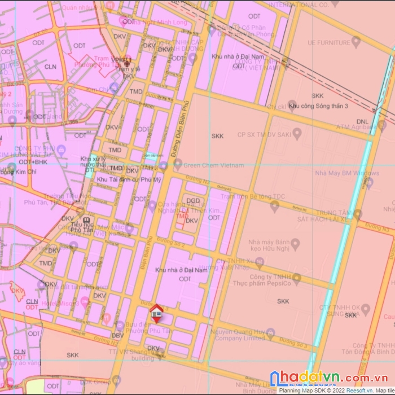Viewport: 395px width, 395px height.
Task: Select the CTY TNHH OK Sung pin
Action: 365,309
